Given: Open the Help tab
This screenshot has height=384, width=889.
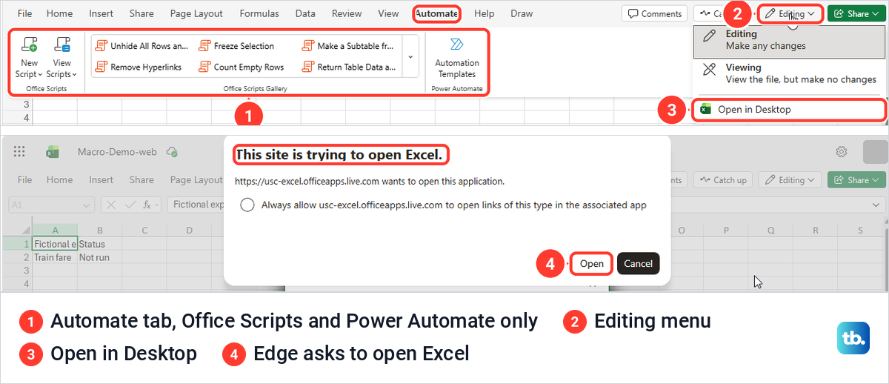Looking at the screenshot, I should tap(485, 13).
